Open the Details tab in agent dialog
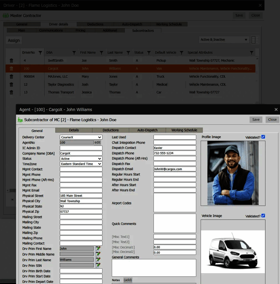 (74, 130)
